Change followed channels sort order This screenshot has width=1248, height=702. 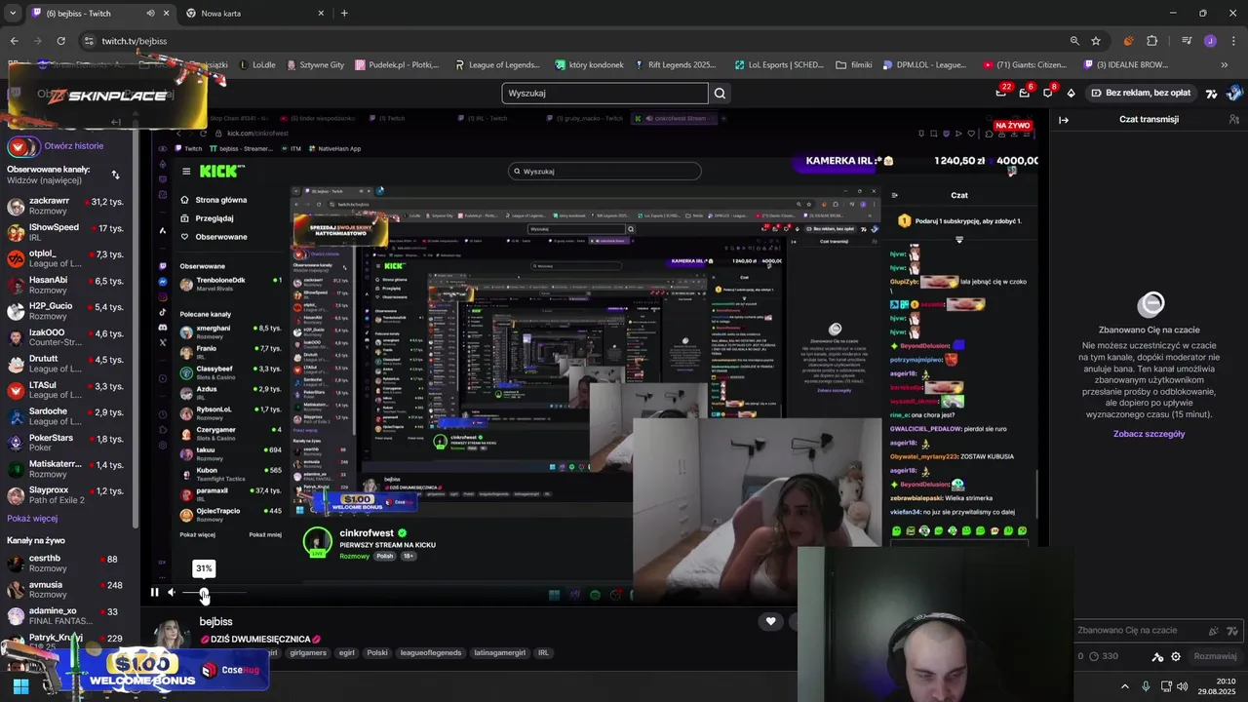tap(115, 175)
